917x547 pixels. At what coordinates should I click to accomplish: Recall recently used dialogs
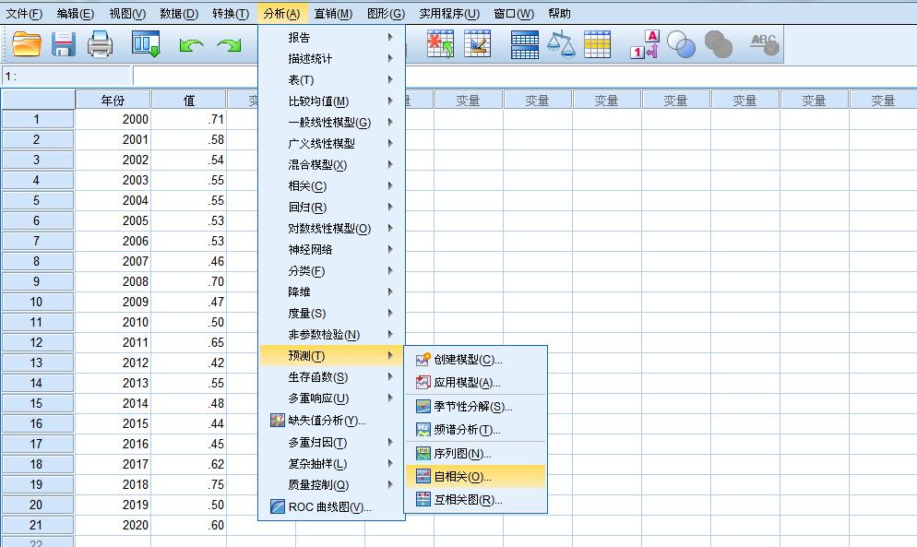[x=145, y=42]
